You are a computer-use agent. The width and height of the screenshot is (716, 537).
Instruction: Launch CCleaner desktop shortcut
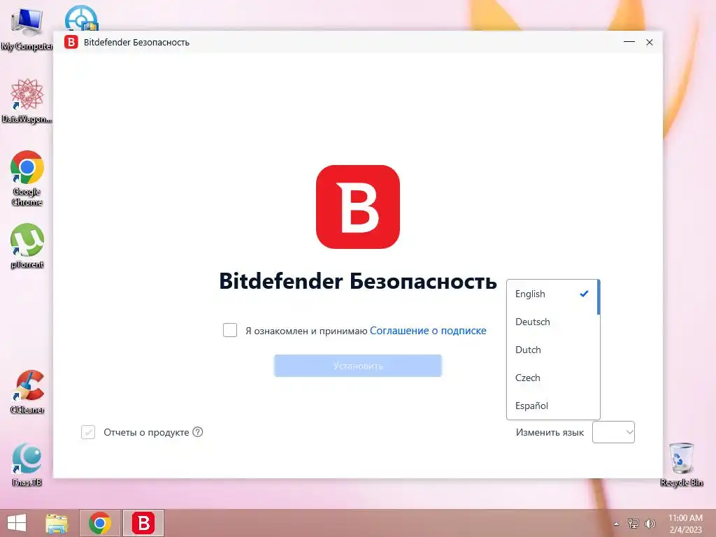[x=27, y=392]
